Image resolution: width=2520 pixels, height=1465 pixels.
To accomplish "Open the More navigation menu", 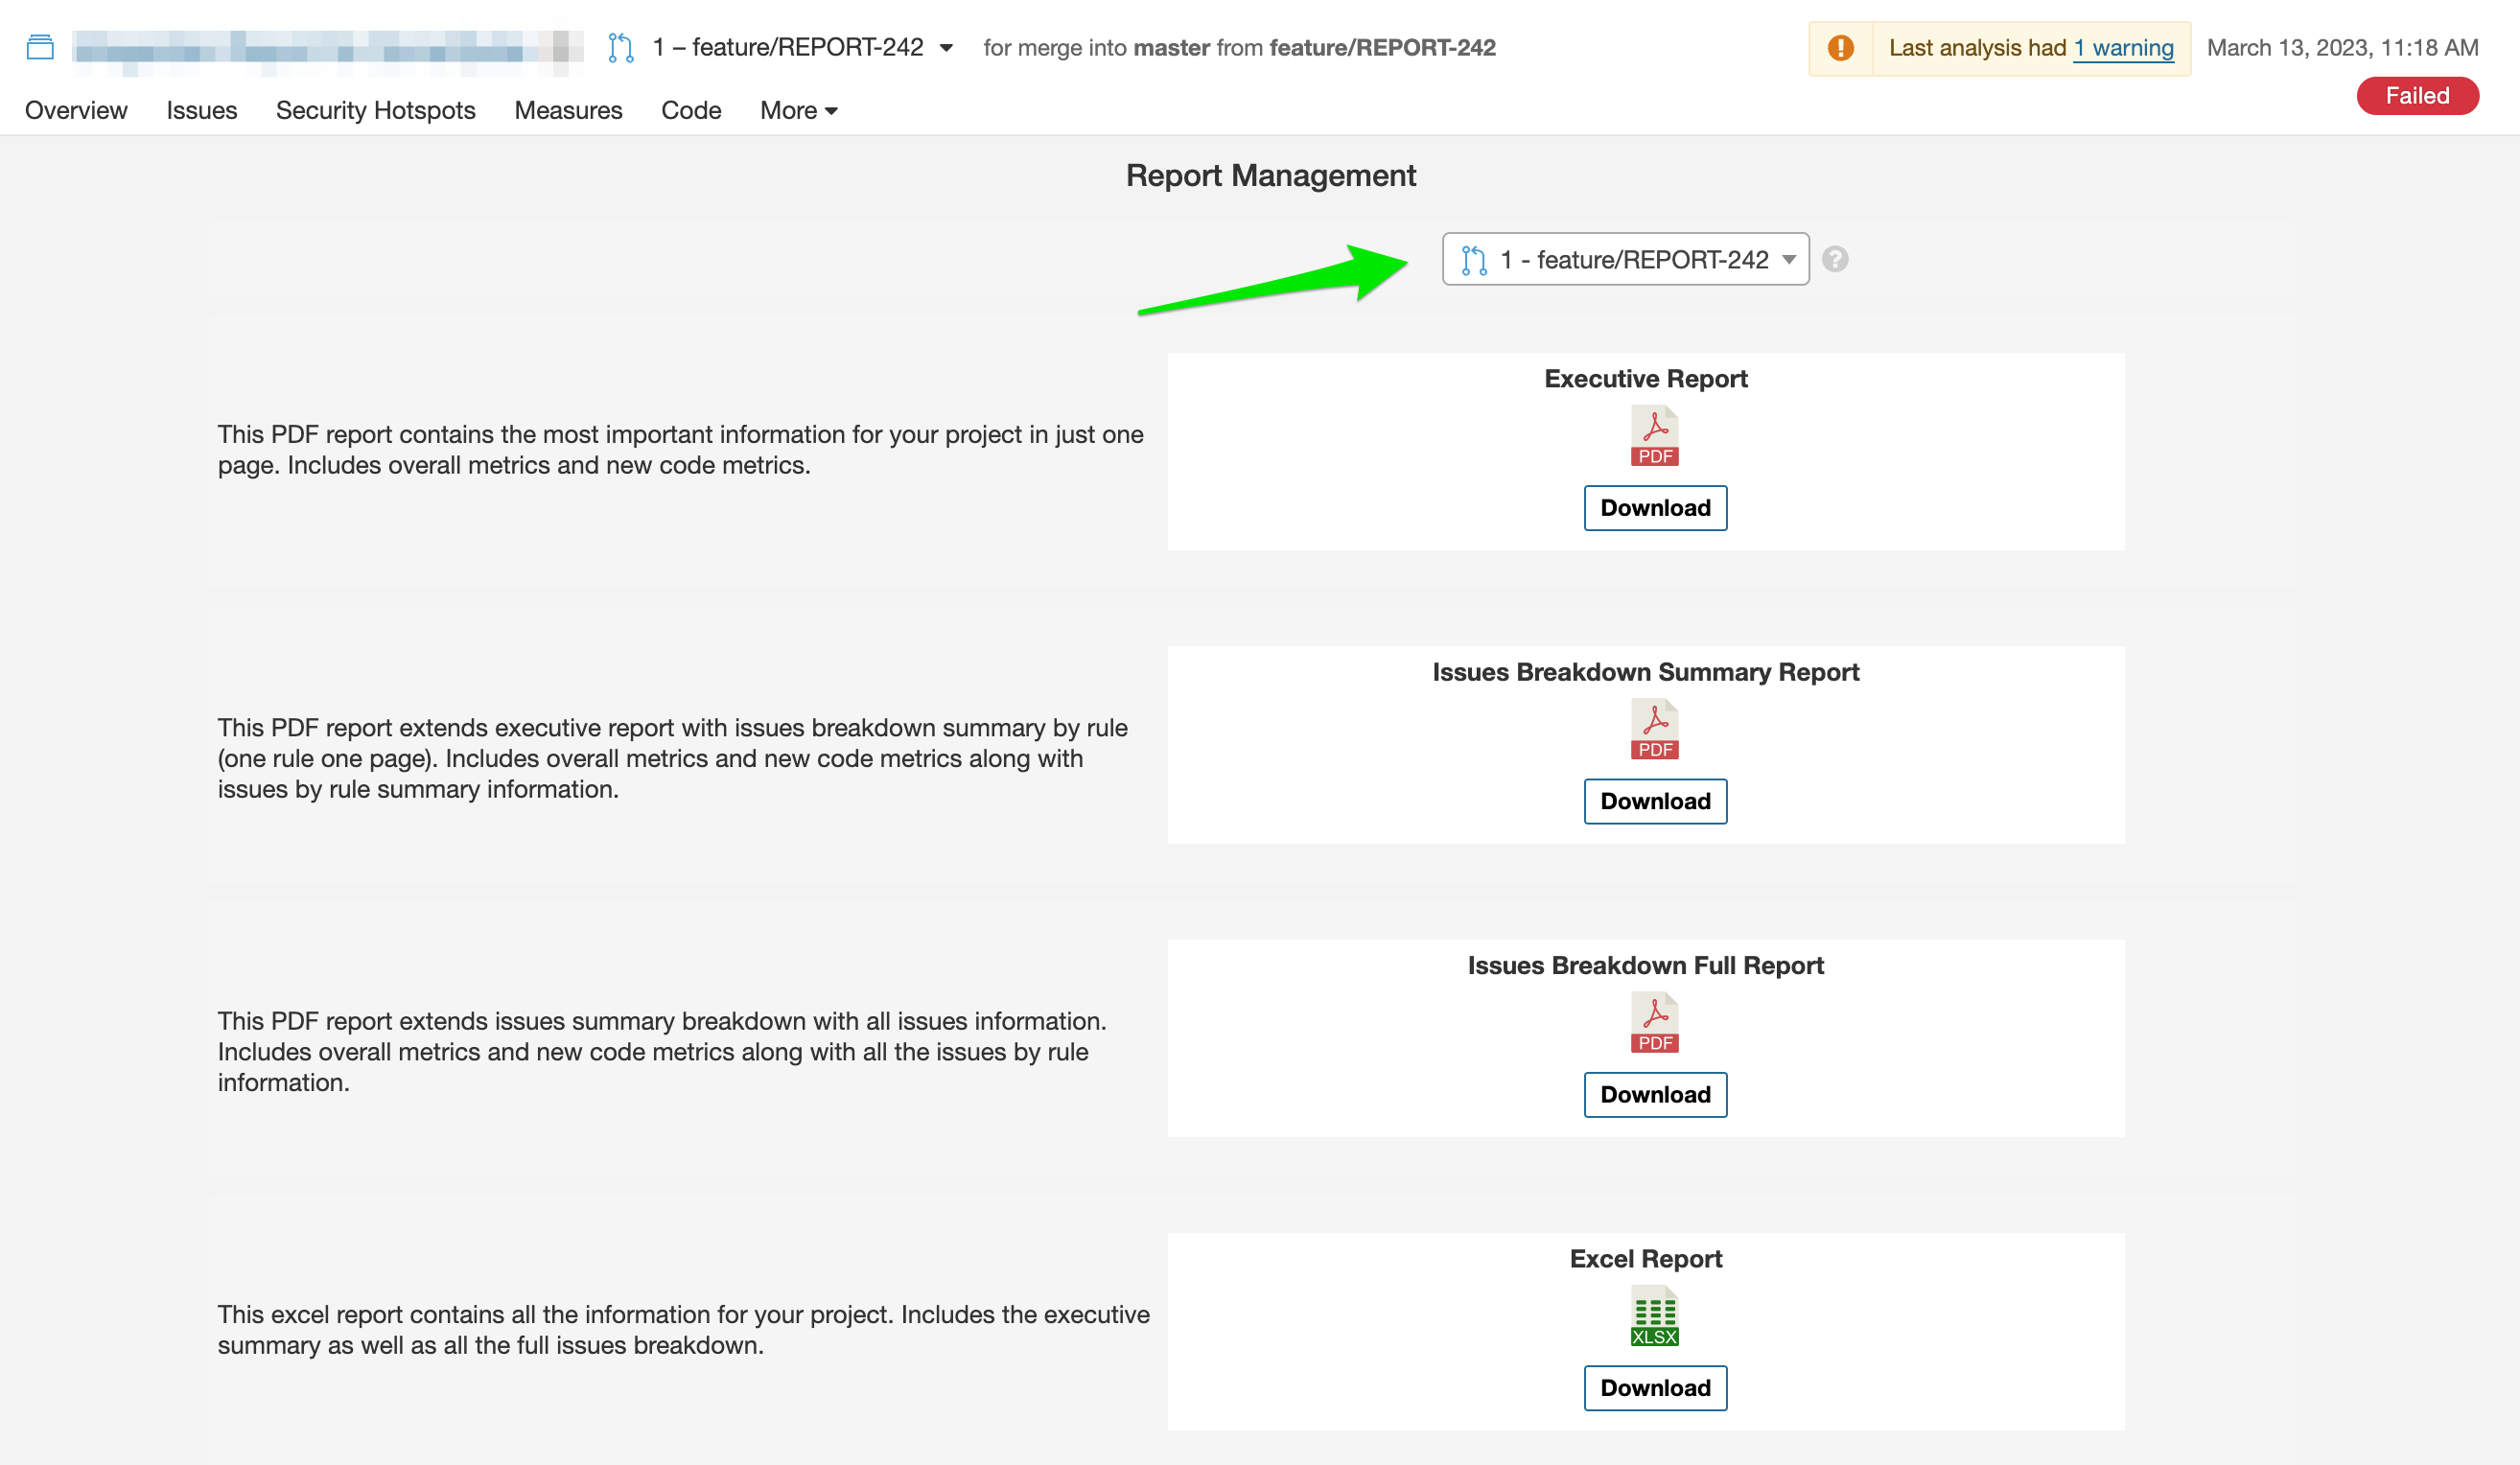I will click(797, 108).
